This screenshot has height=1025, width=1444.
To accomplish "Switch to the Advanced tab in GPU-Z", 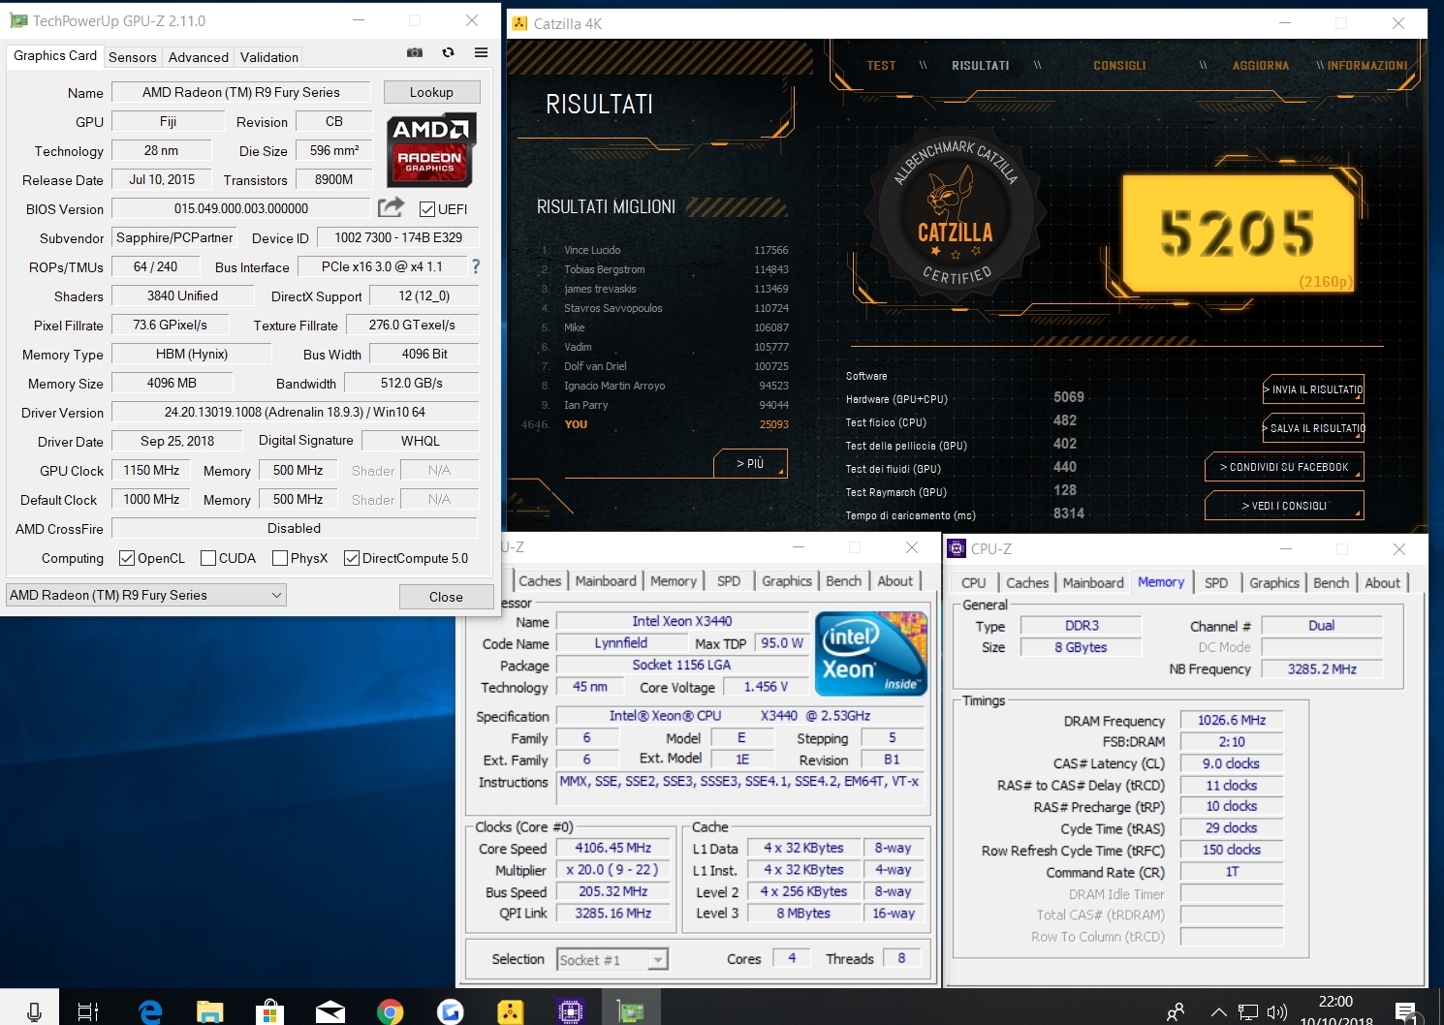I will coord(199,57).
